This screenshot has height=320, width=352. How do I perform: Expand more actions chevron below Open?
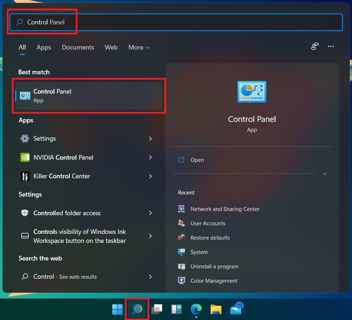click(325, 174)
